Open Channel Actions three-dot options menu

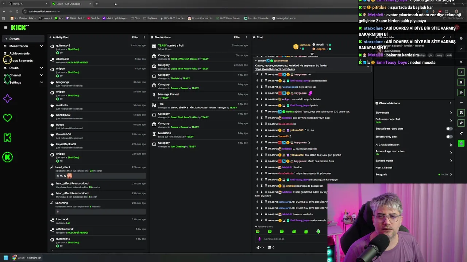pos(450,103)
